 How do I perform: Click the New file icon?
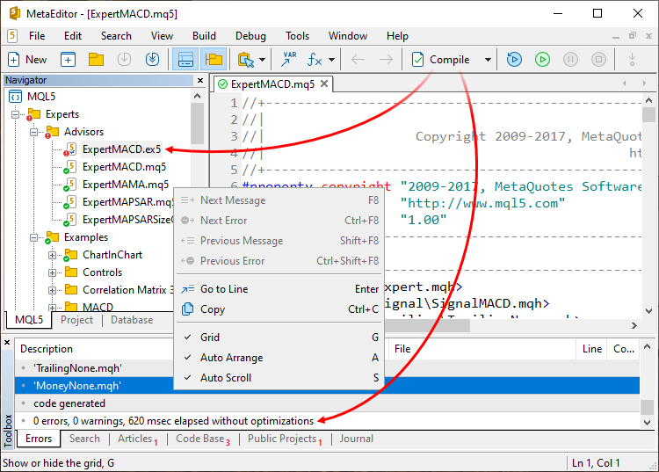[x=27, y=60]
